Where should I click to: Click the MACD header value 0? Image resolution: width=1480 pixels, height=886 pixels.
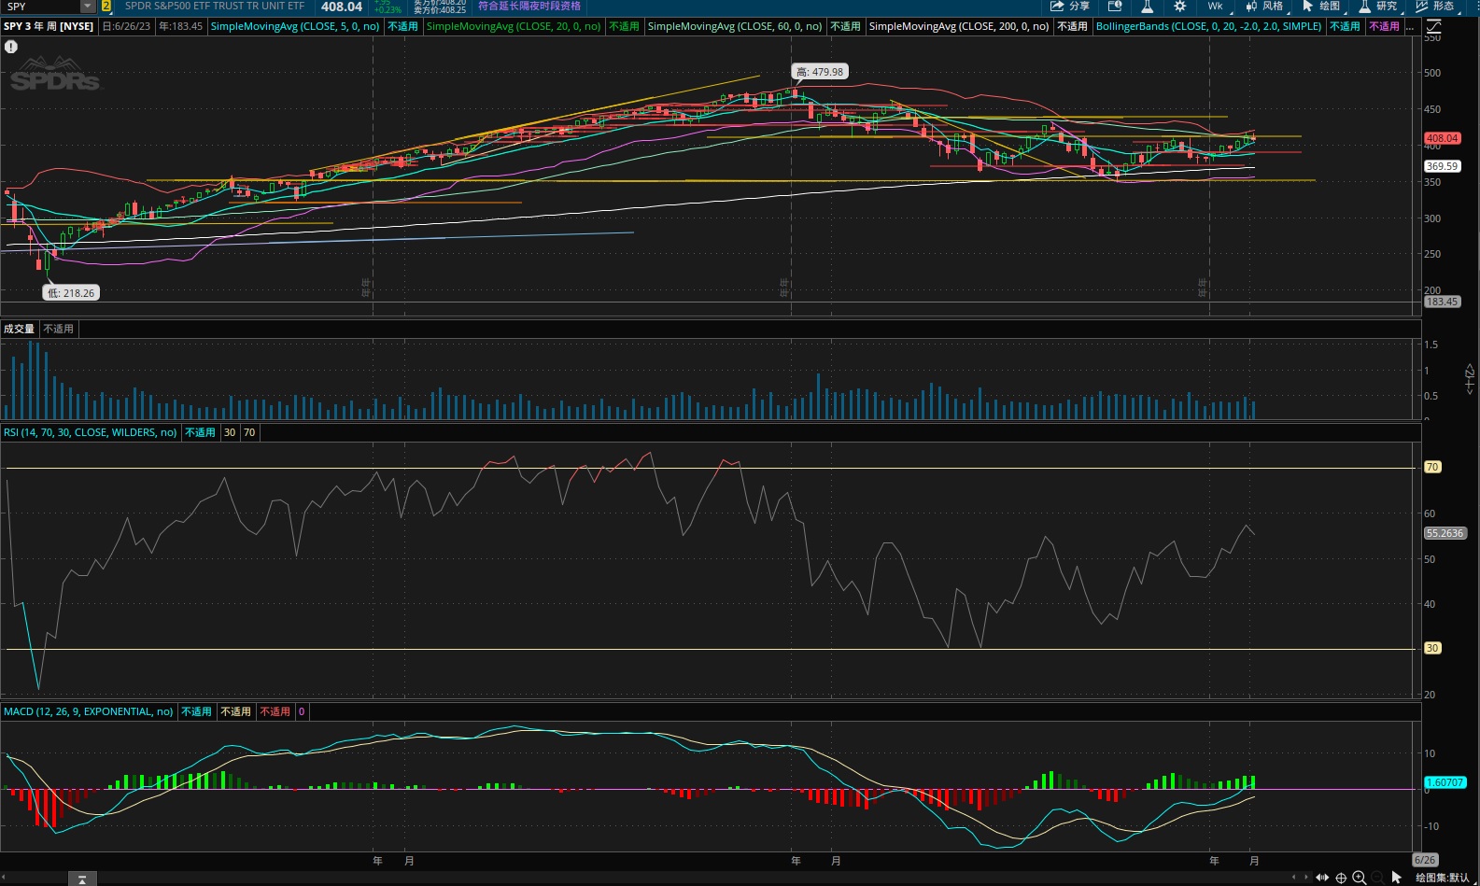click(302, 711)
